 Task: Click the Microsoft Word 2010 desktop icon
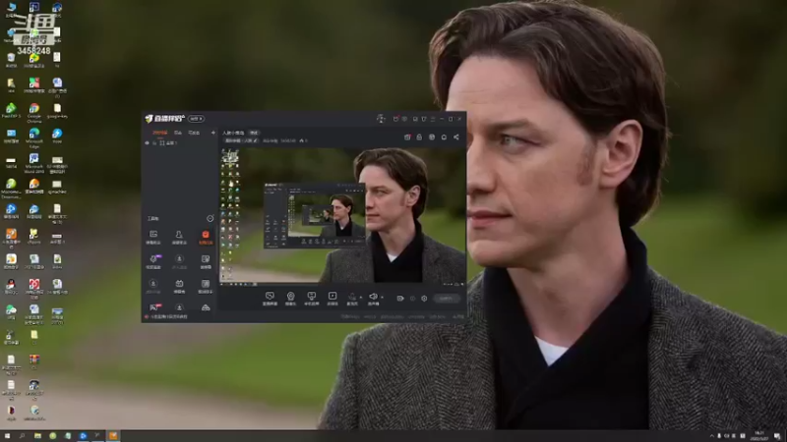(34, 163)
